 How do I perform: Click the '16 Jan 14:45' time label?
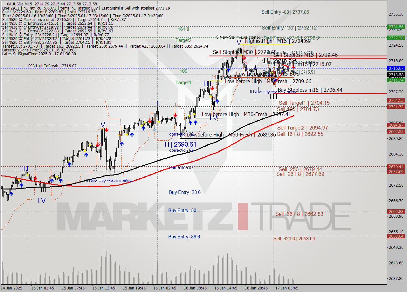(x=226, y=288)
